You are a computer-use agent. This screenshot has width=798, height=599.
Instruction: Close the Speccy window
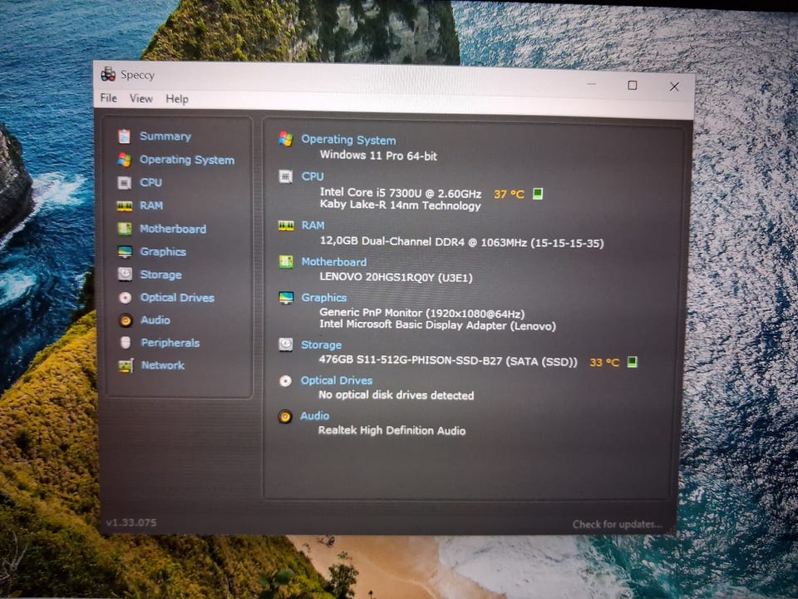(x=674, y=87)
